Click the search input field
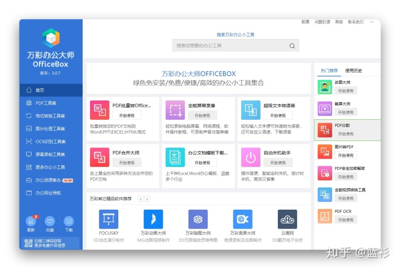Viewport: 400px width, 269px height. [236, 45]
